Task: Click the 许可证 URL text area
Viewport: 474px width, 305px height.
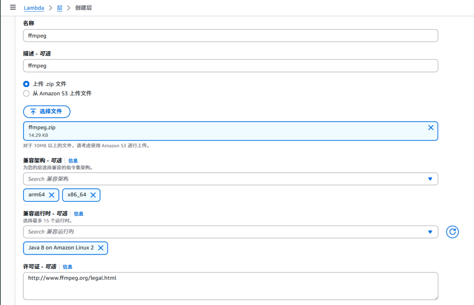Action: click(x=231, y=286)
